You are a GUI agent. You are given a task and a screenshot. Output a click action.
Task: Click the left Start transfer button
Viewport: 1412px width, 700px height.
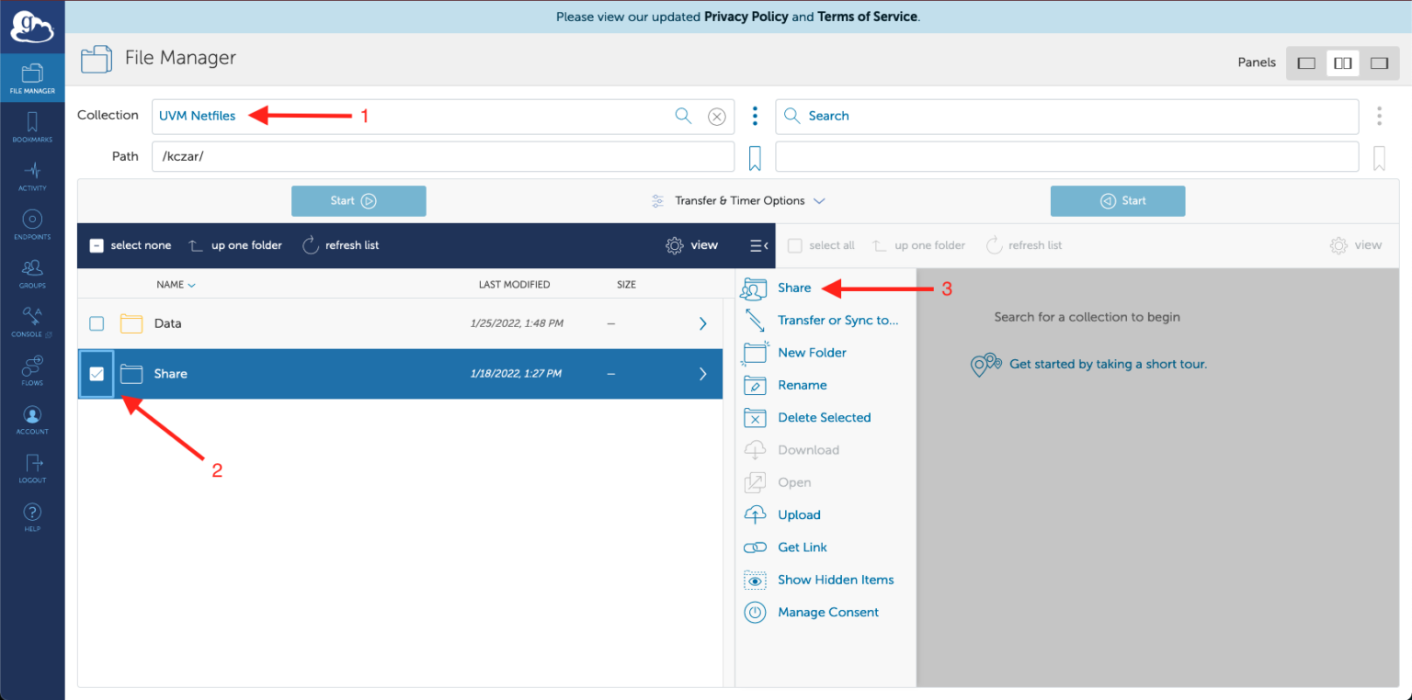359,200
